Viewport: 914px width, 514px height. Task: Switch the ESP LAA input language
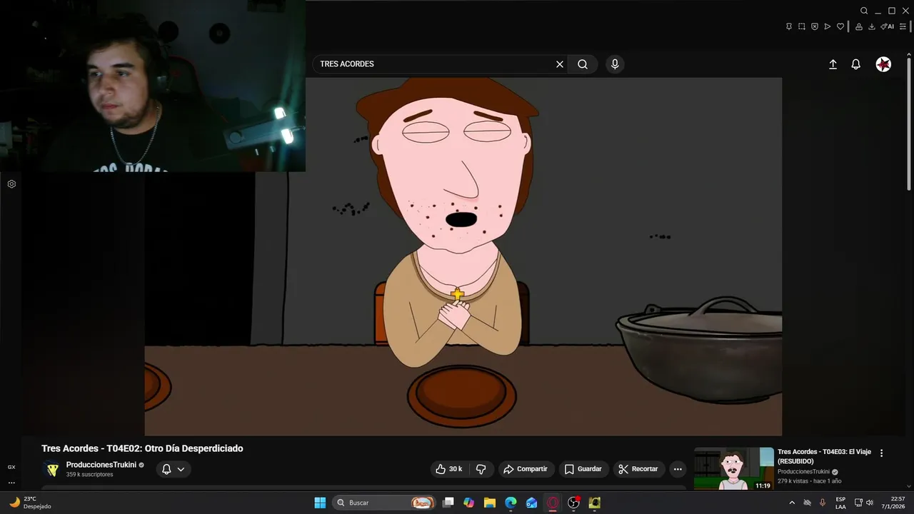(x=840, y=503)
